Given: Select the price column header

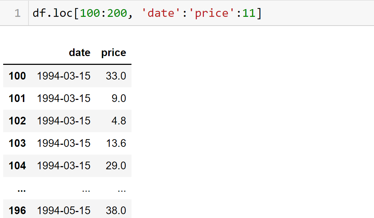Looking at the screenshot, I should click(x=114, y=53).
